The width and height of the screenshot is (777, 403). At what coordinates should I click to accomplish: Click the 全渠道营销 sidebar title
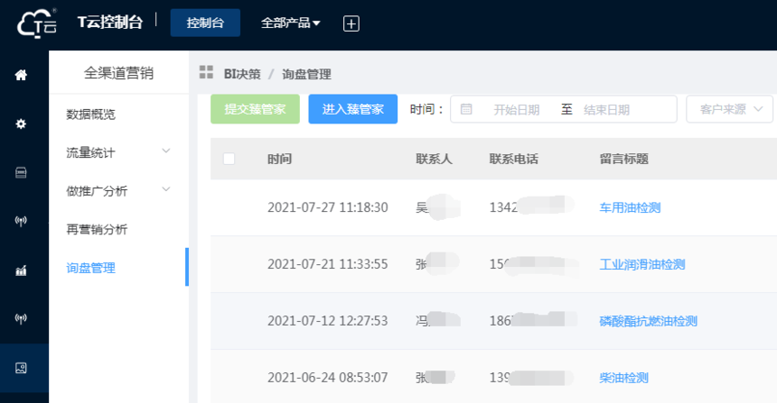[119, 73]
